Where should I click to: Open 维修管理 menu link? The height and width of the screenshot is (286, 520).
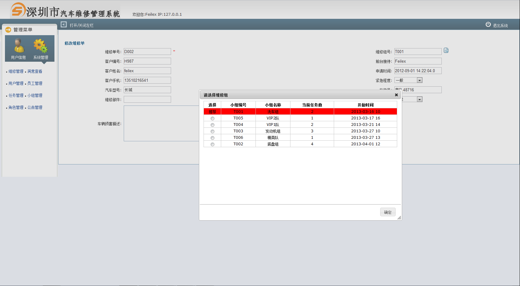pos(16,71)
